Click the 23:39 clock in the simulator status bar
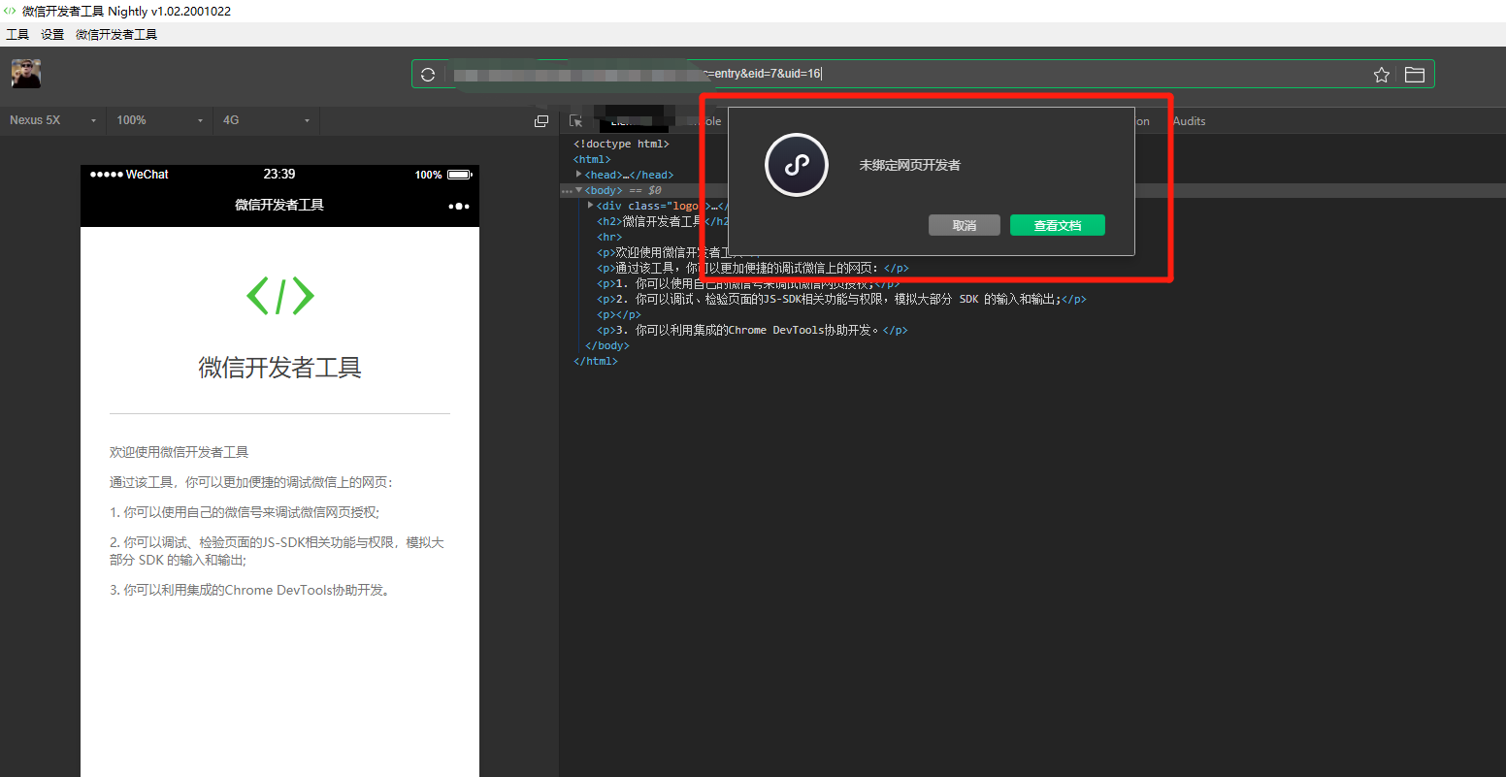The width and height of the screenshot is (1506, 777). pos(279,175)
